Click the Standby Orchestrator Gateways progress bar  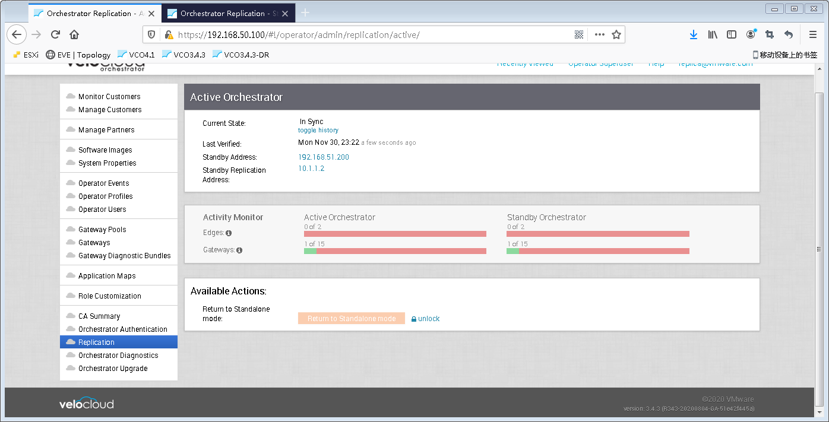[598, 251]
